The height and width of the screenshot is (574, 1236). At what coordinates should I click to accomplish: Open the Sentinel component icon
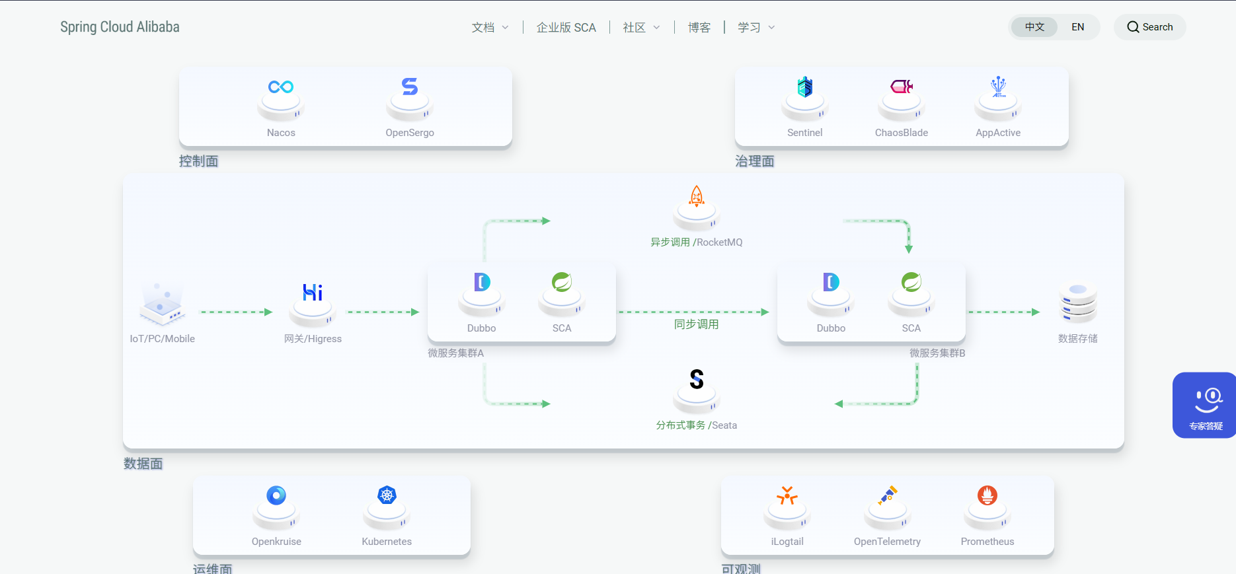pyautogui.click(x=804, y=87)
